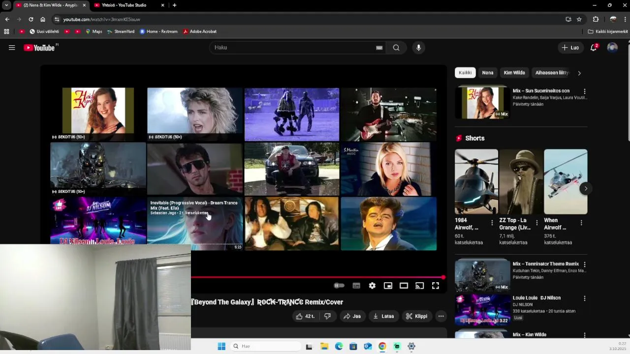The width and height of the screenshot is (630, 354).
Task: Switch player to theater mode
Action: point(404,286)
